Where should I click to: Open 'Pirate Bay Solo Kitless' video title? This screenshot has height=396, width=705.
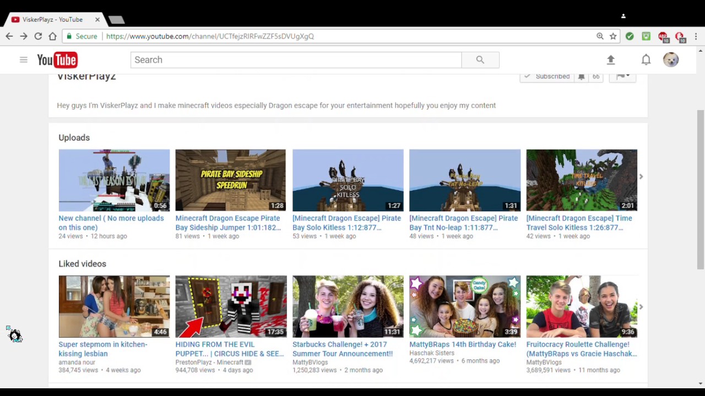(347, 223)
